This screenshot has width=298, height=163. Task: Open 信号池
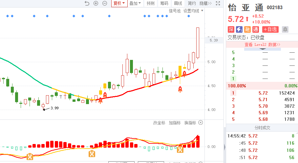175,11
